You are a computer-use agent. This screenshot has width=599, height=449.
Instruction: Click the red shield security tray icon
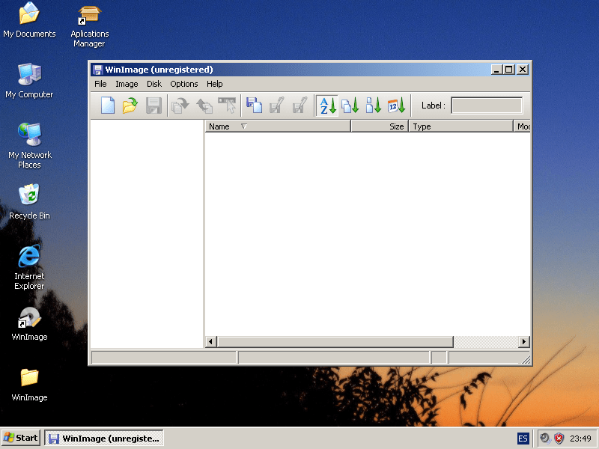(x=559, y=439)
